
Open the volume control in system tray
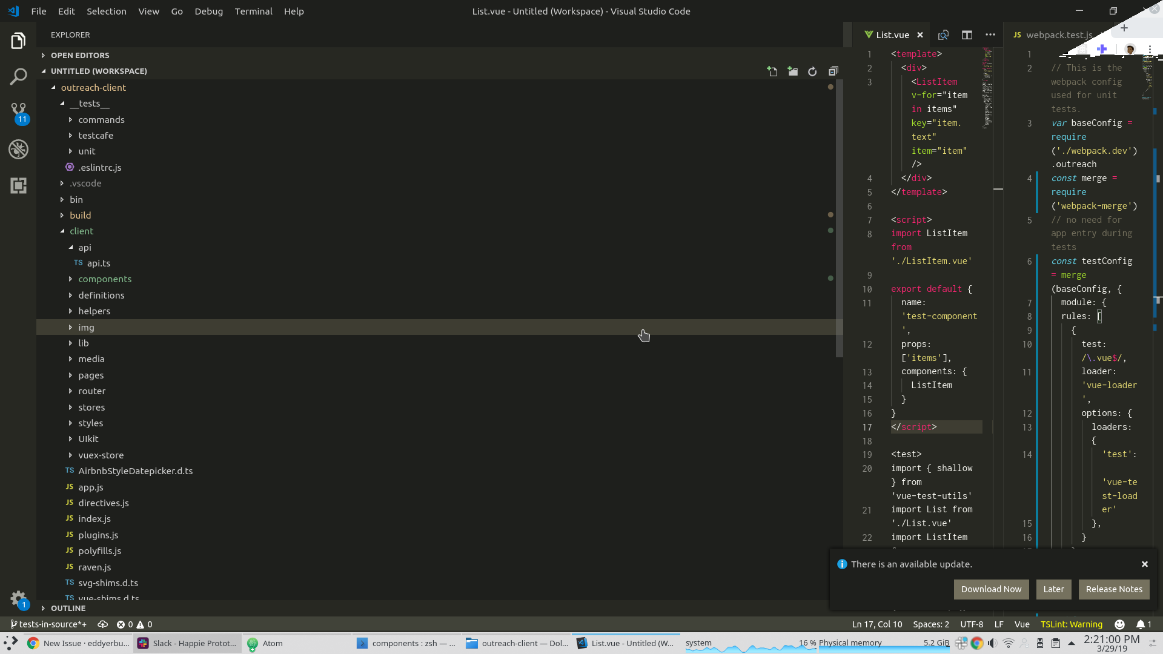pyautogui.click(x=992, y=643)
